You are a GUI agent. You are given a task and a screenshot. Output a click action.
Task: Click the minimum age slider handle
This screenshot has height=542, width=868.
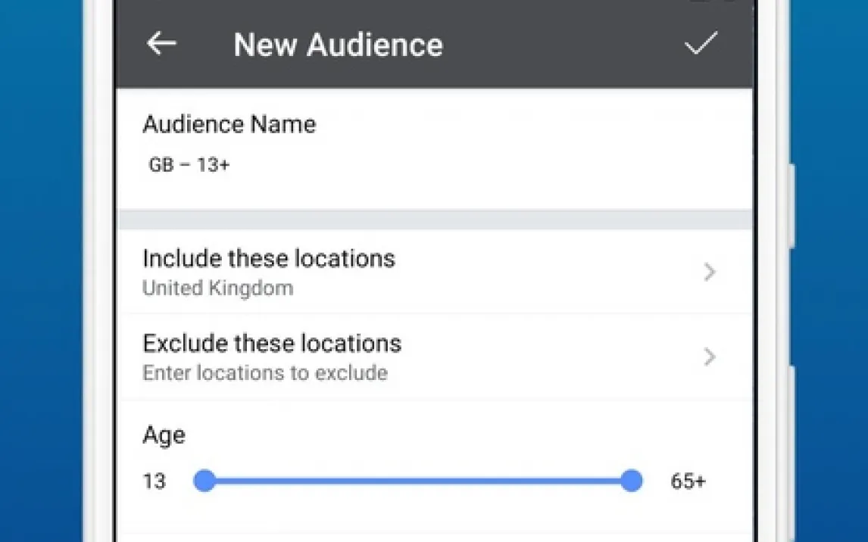205,481
